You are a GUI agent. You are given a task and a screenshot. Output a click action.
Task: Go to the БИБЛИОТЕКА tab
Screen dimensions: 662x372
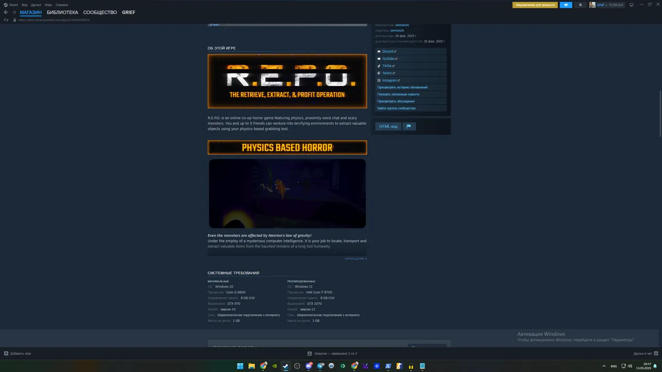pos(62,12)
